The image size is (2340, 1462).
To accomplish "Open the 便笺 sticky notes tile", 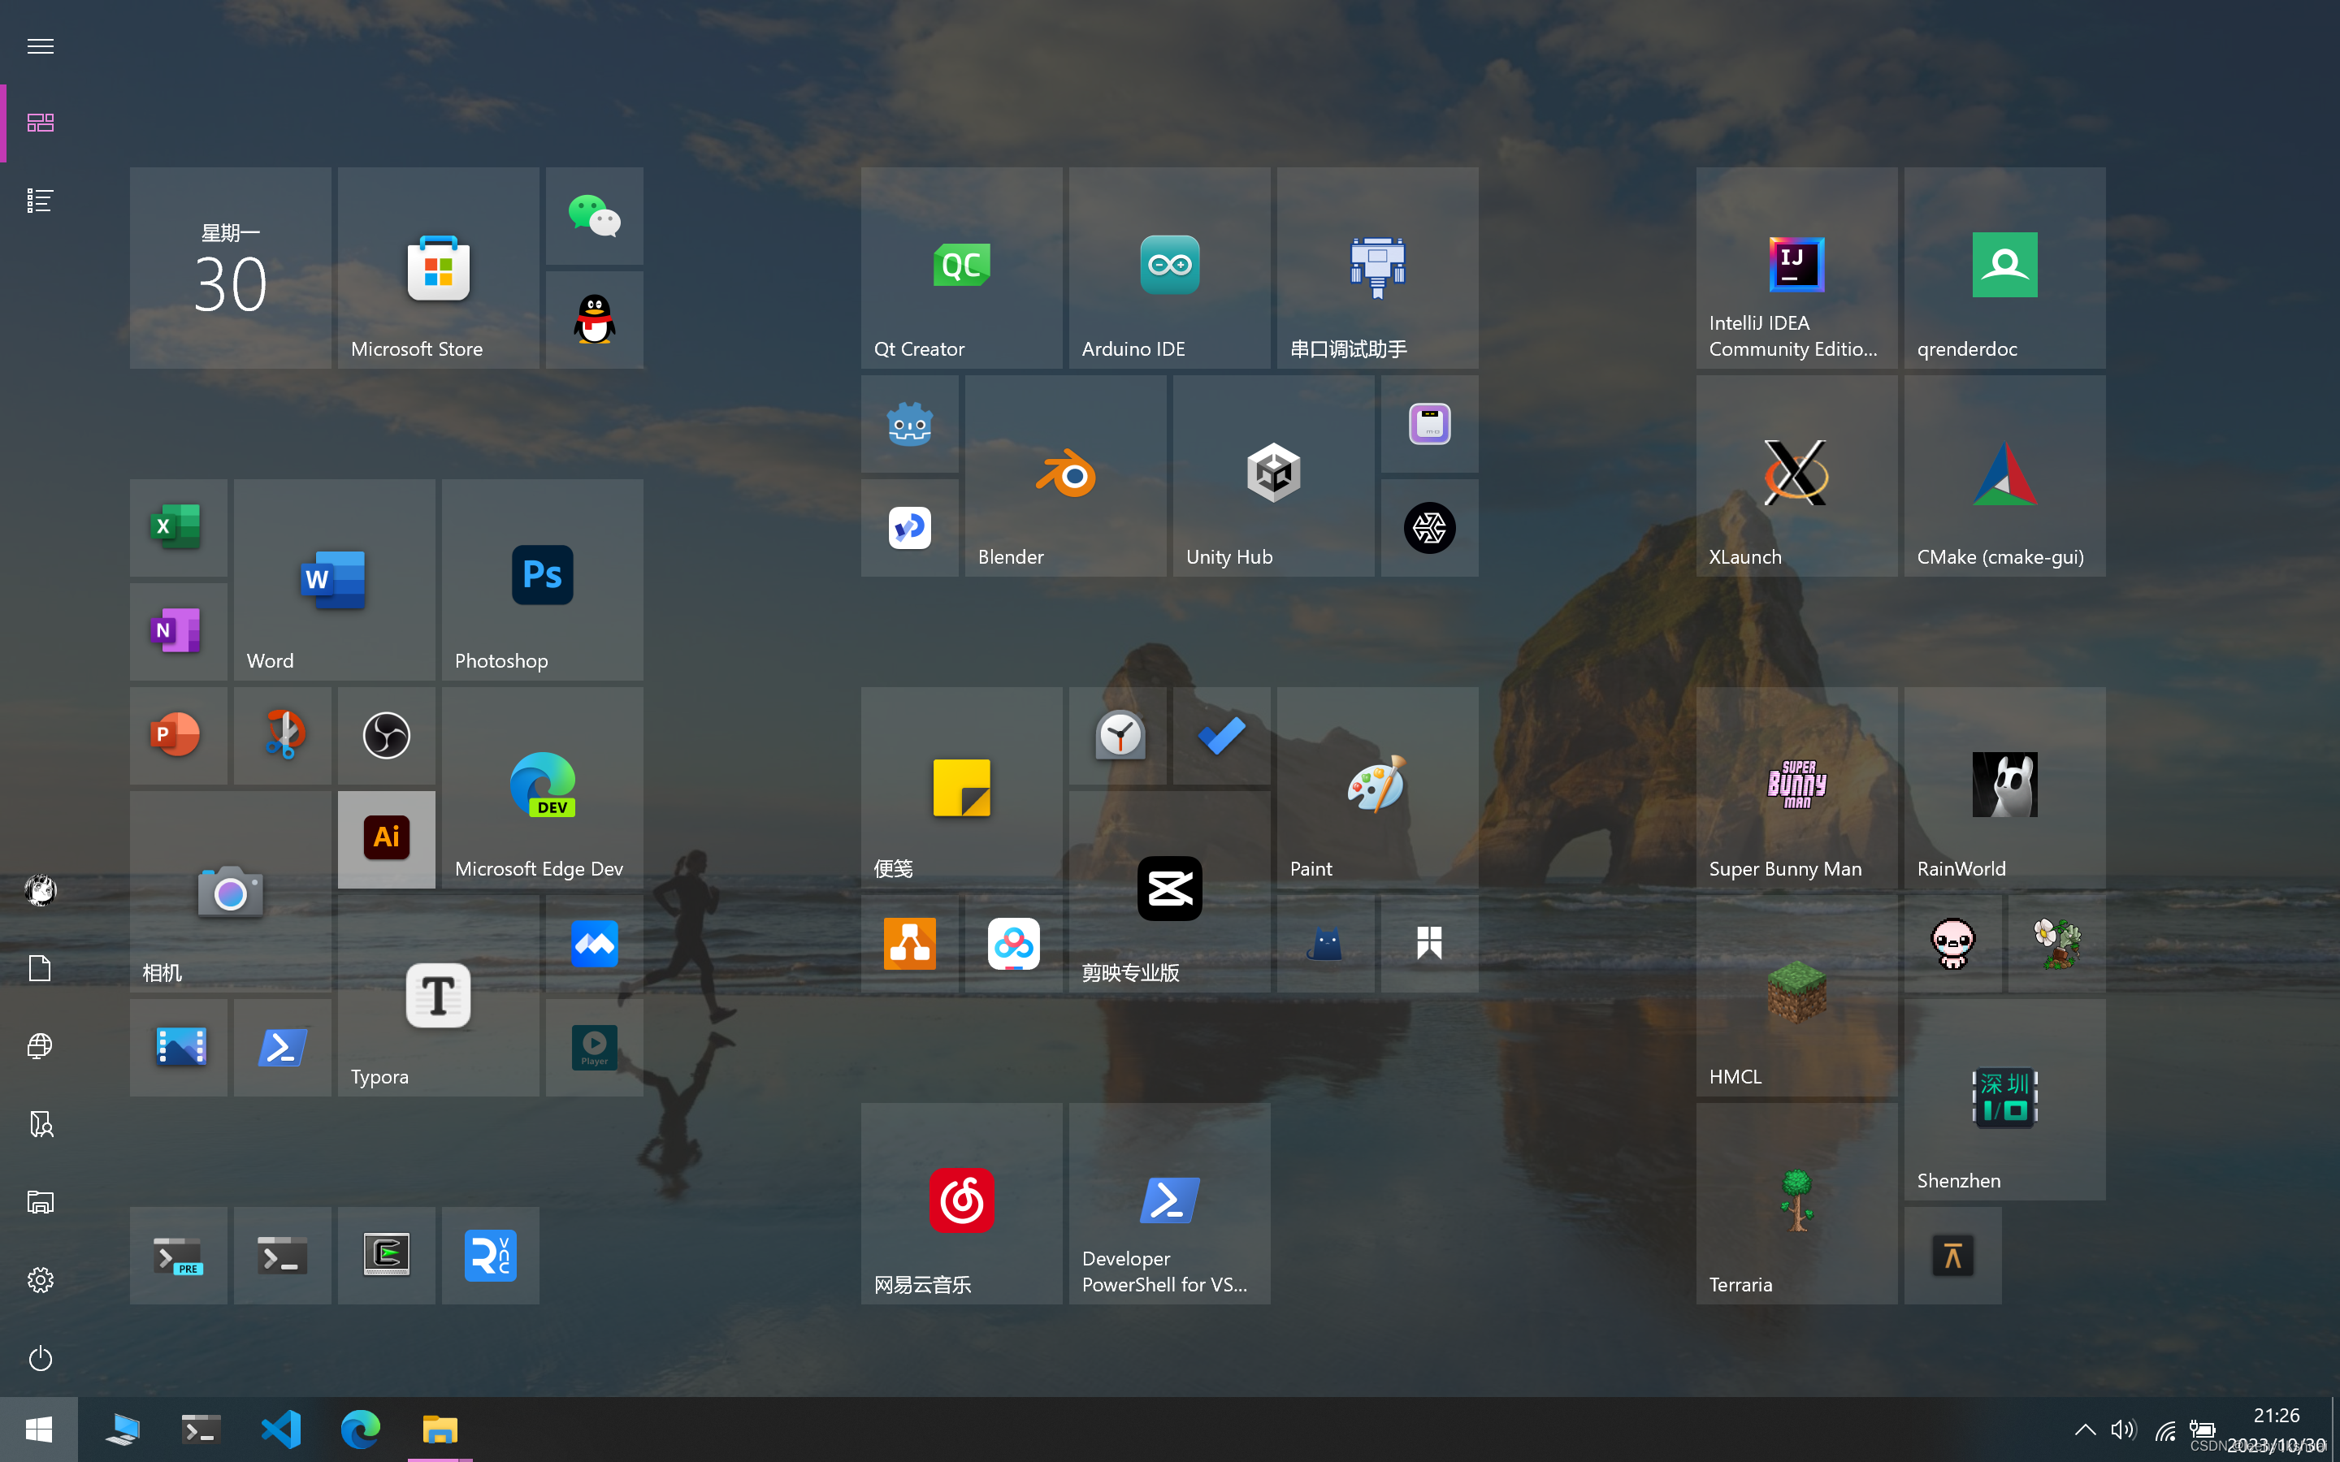I will coord(961,788).
